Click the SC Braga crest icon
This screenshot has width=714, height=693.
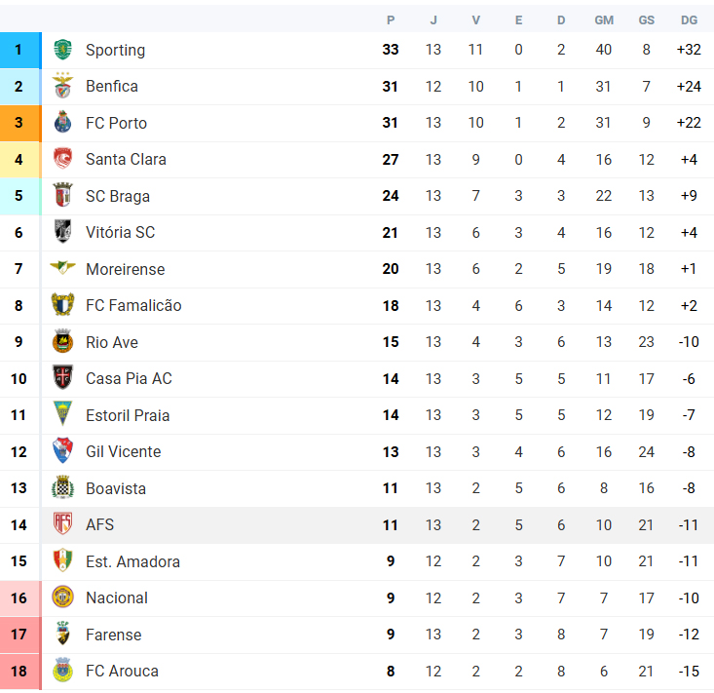click(63, 195)
